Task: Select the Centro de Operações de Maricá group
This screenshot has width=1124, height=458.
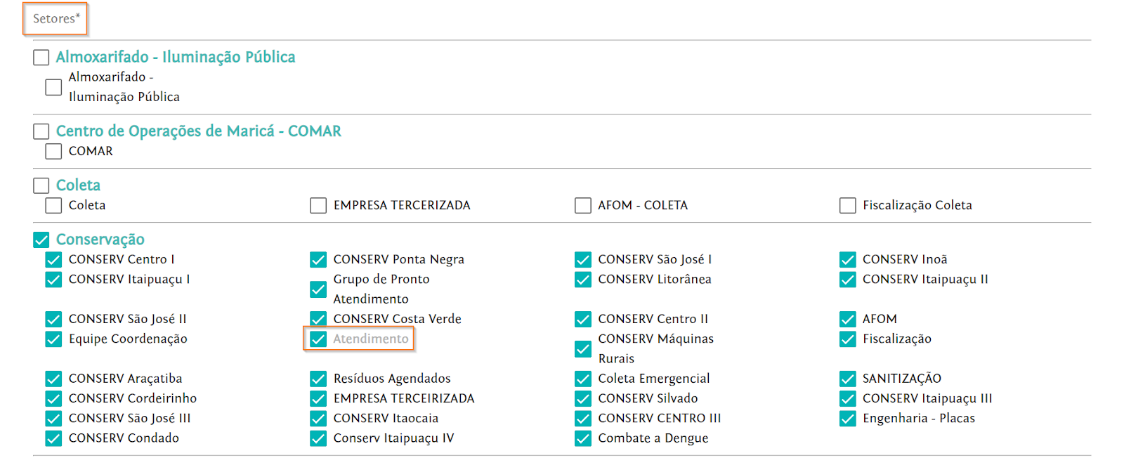Action: pyautogui.click(x=41, y=131)
